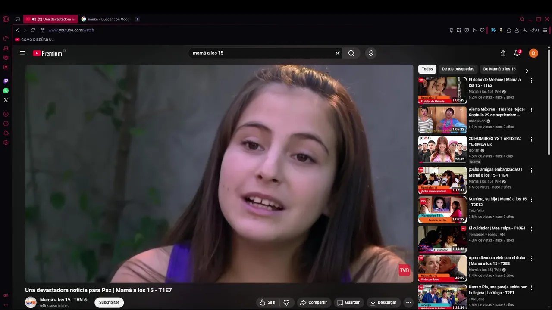Open the ad blocker shield icon
Viewport: 552px width, 310px height.
(x=467, y=30)
